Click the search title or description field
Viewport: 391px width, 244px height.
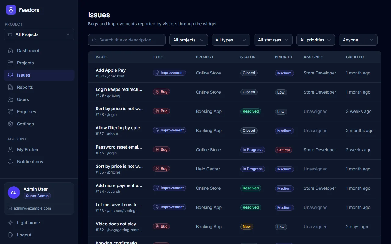(127, 40)
